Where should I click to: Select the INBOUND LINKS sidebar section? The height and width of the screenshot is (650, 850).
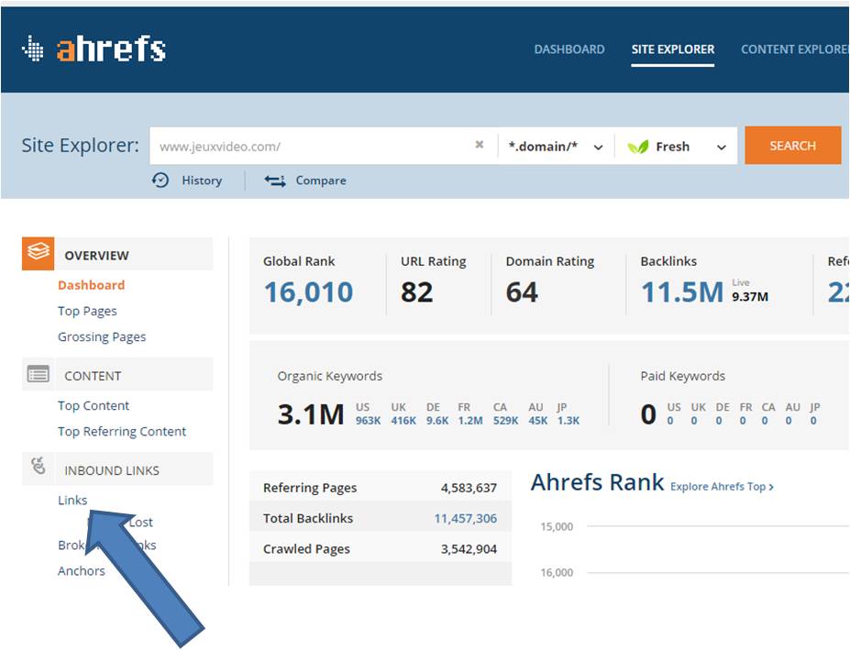[112, 470]
